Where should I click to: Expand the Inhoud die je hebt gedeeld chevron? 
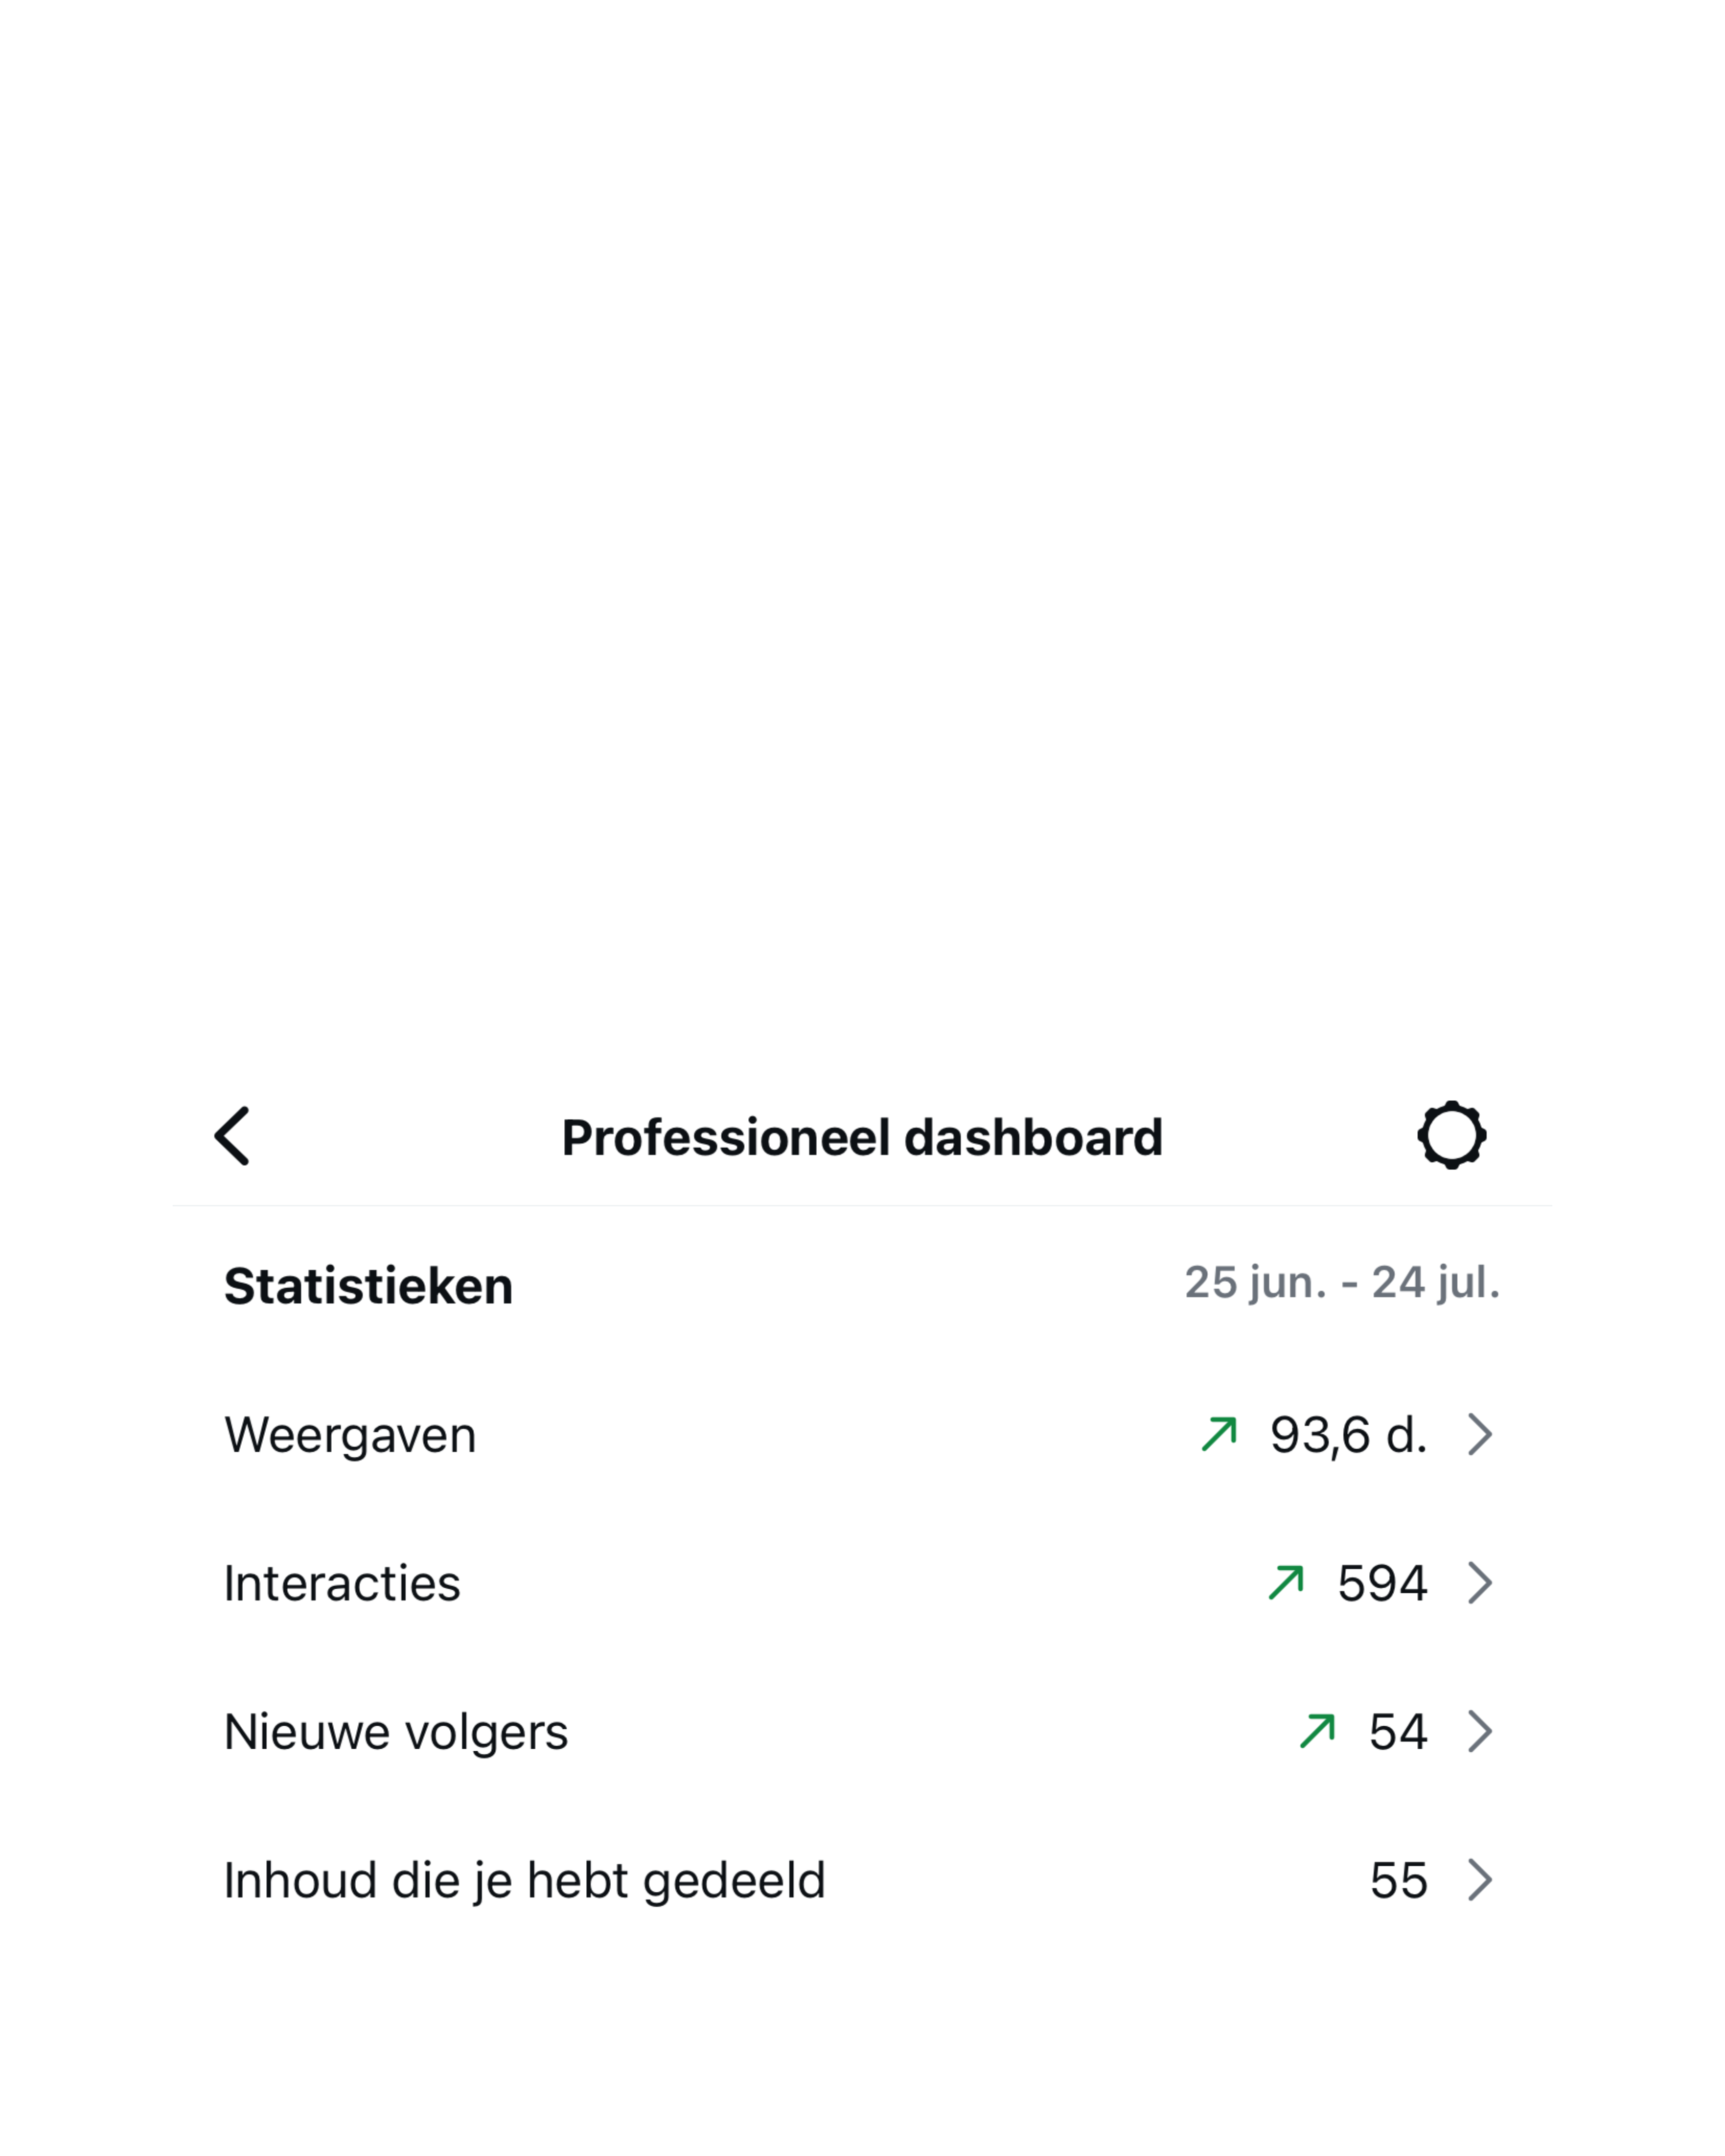click(1480, 1880)
